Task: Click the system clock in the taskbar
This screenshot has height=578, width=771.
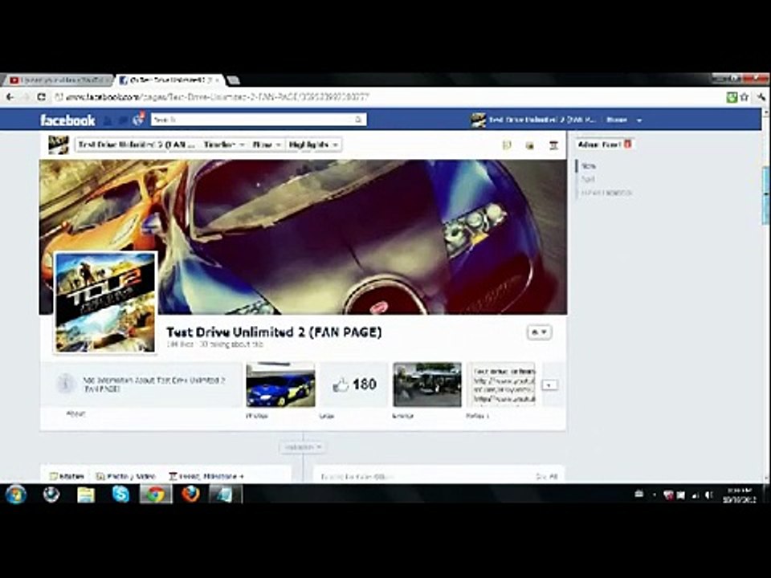Action: (740, 495)
